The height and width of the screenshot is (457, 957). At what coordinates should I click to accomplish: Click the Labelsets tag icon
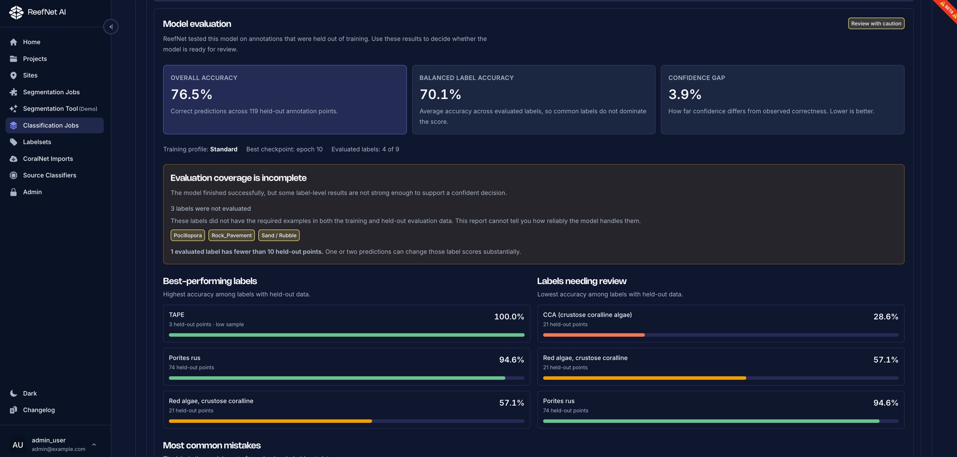coord(14,142)
